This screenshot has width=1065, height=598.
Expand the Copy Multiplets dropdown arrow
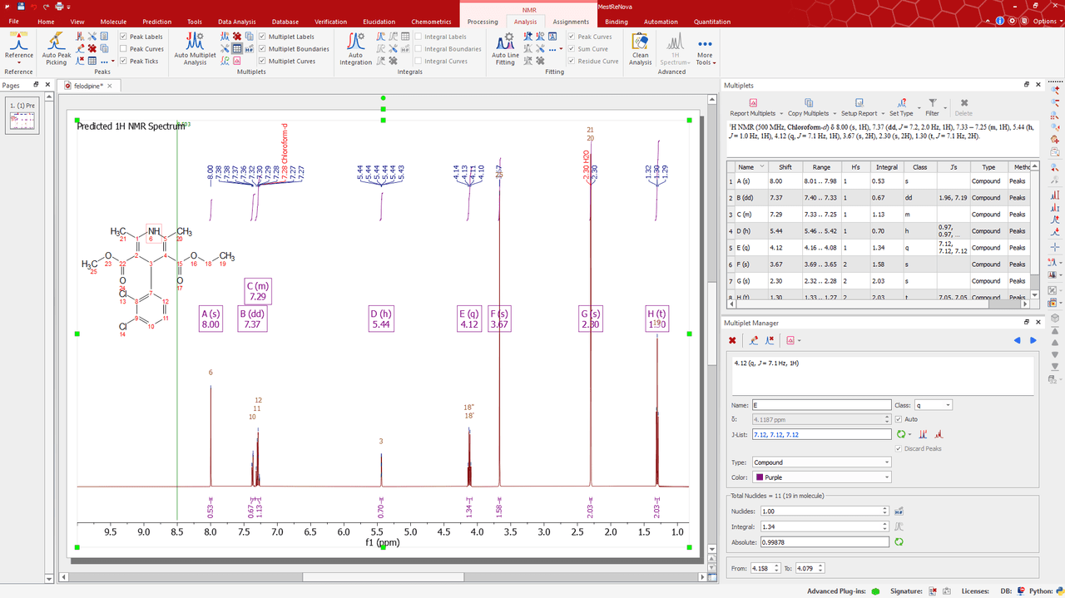point(834,113)
